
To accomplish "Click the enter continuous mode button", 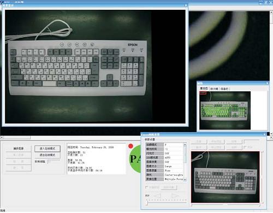I will click(48, 149).
